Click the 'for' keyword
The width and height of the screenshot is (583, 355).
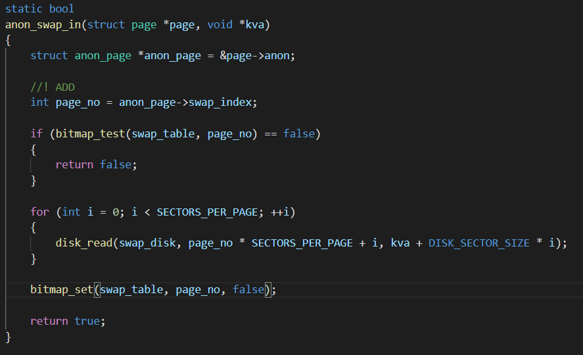click(40, 212)
